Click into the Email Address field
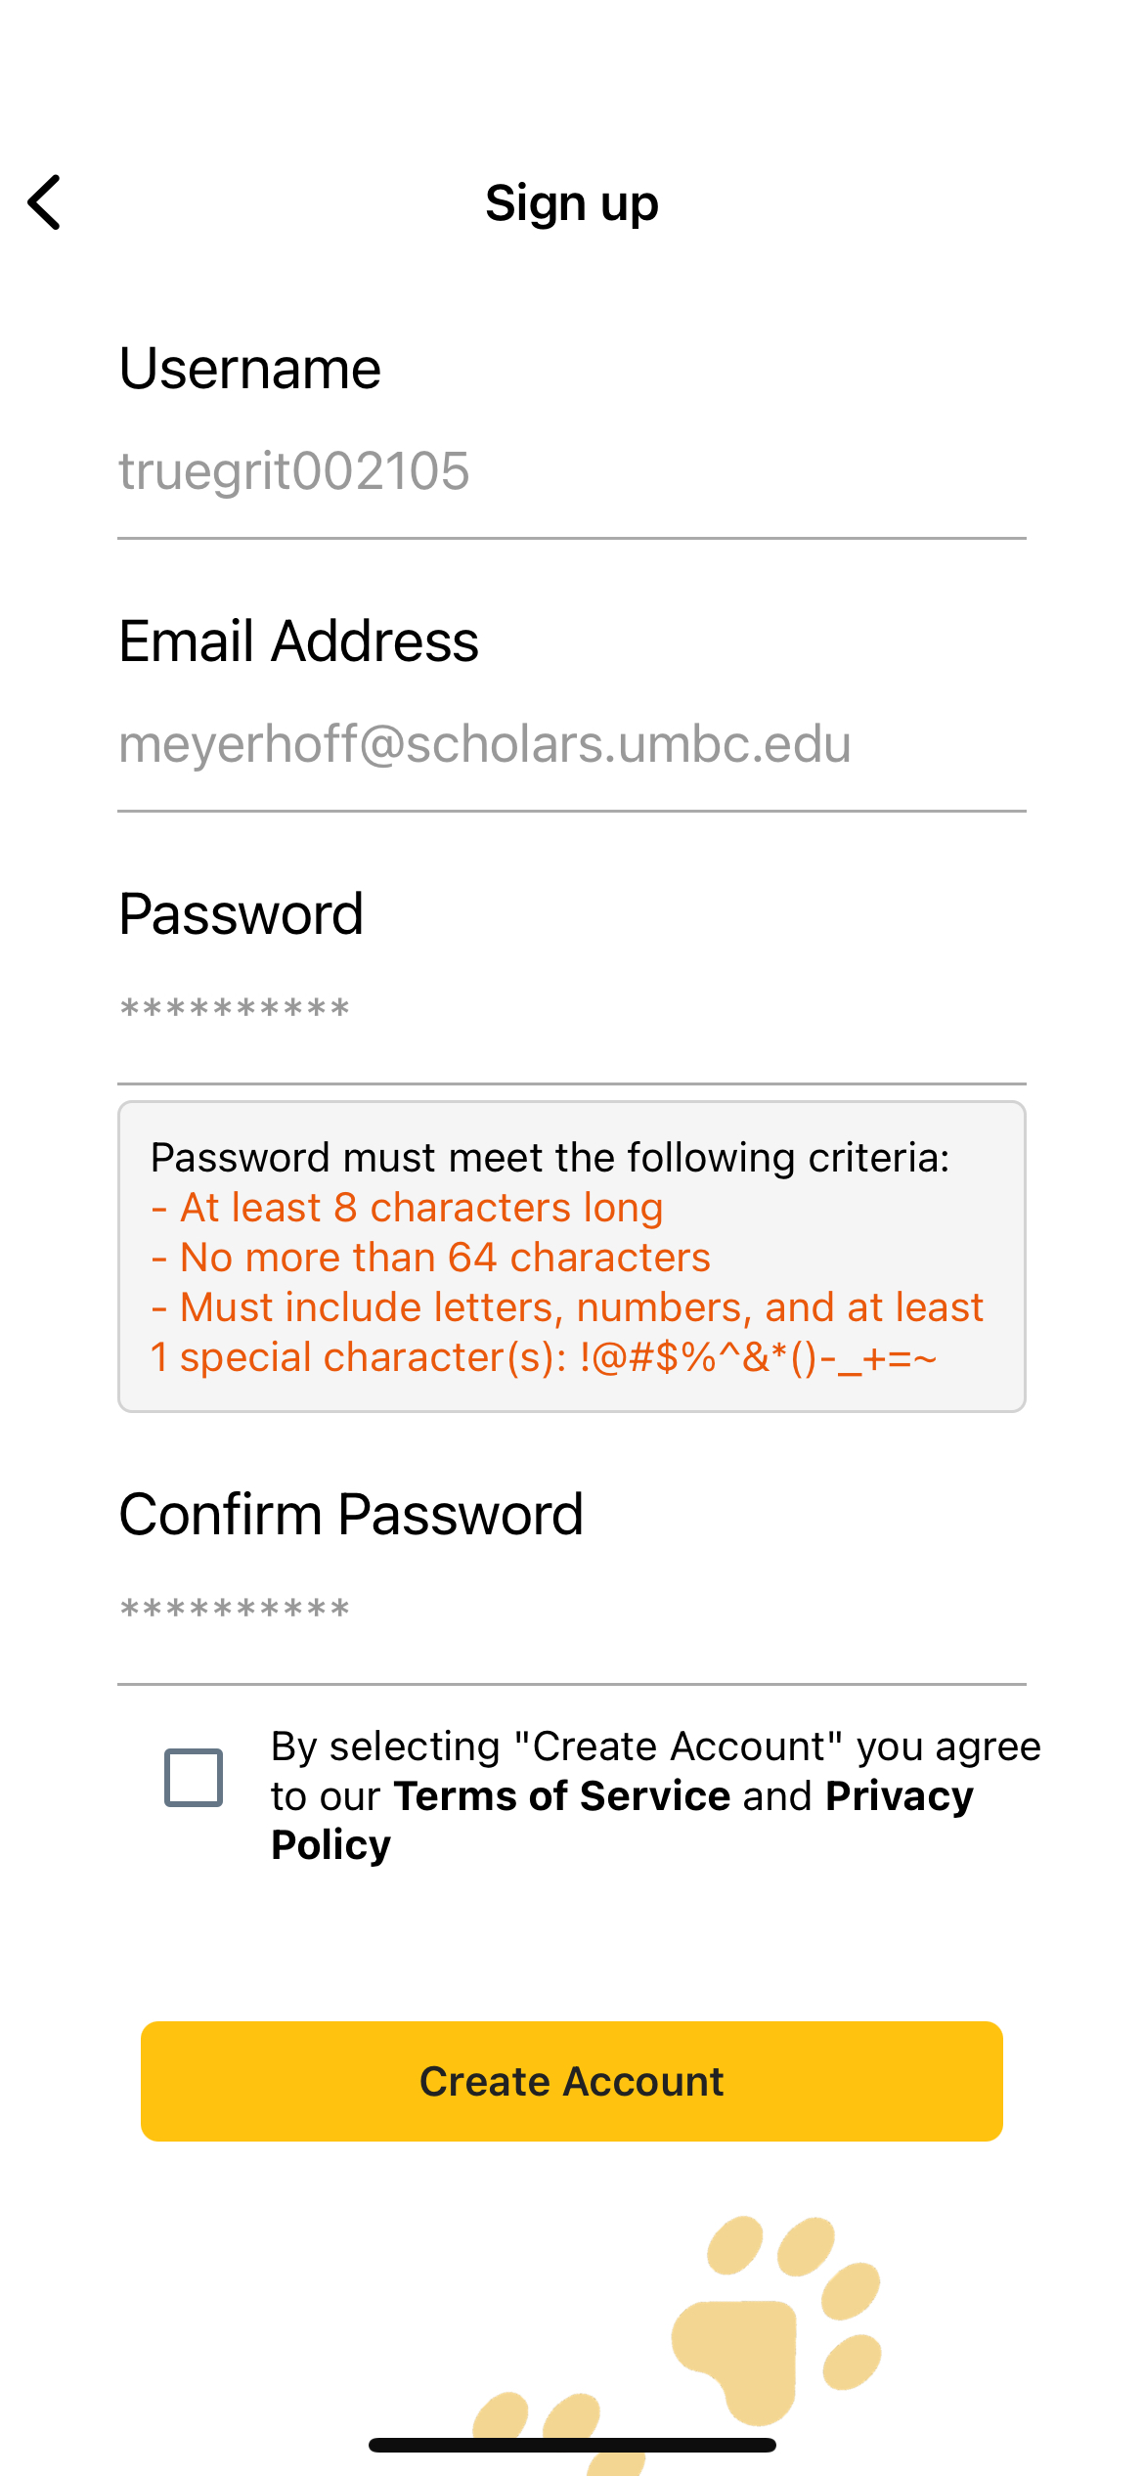 pyautogui.click(x=571, y=744)
